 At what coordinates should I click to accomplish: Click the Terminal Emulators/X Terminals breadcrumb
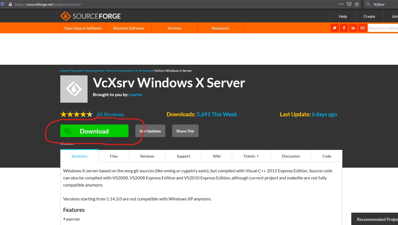coord(129,71)
